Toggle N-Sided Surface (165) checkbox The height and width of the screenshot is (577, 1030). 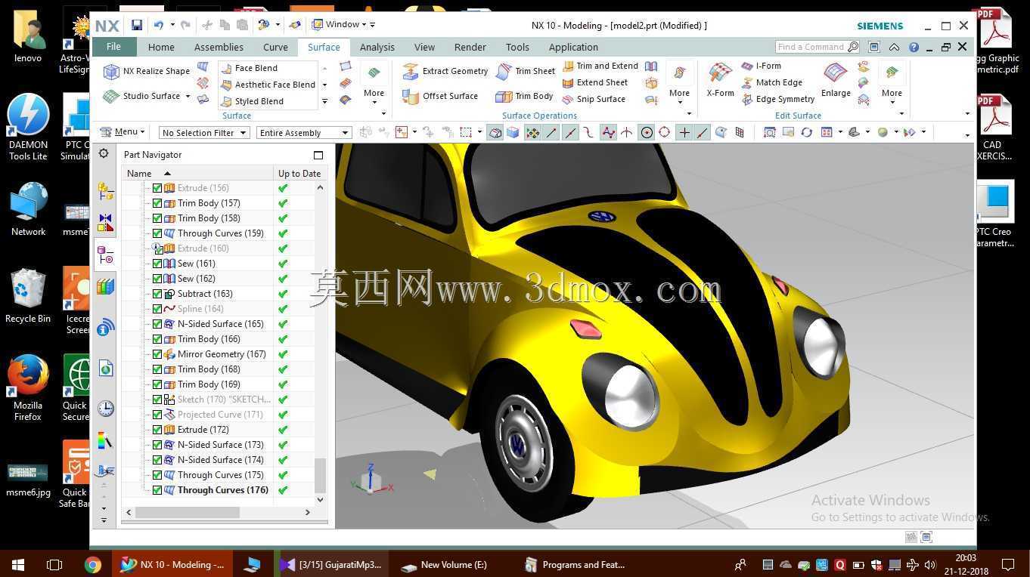coord(157,324)
